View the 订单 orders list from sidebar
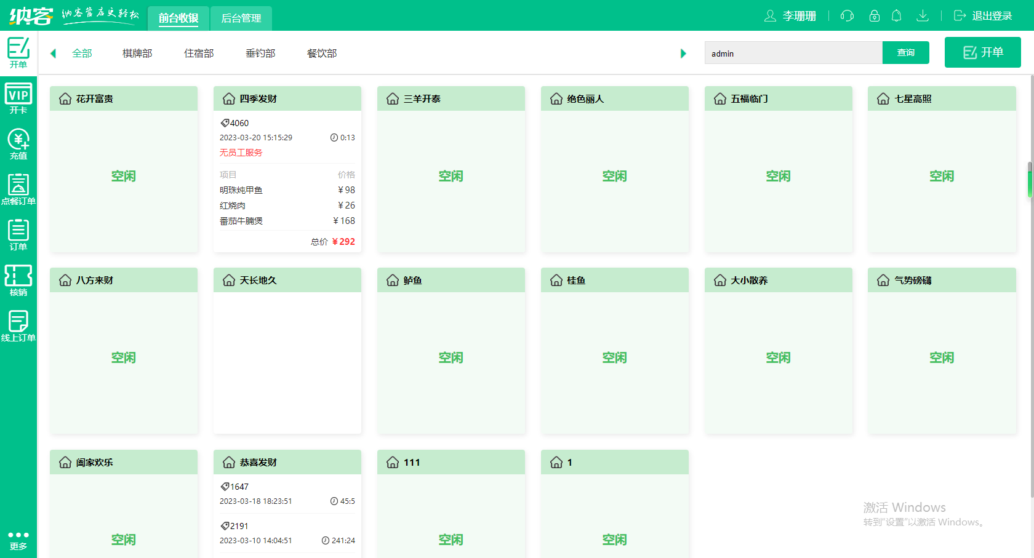The width and height of the screenshot is (1034, 558). pyautogui.click(x=18, y=234)
